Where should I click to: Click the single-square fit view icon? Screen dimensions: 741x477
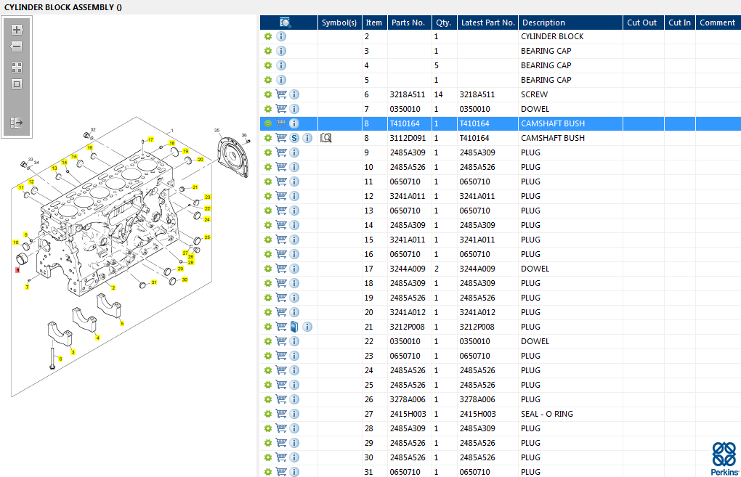(x=17, y=84)
